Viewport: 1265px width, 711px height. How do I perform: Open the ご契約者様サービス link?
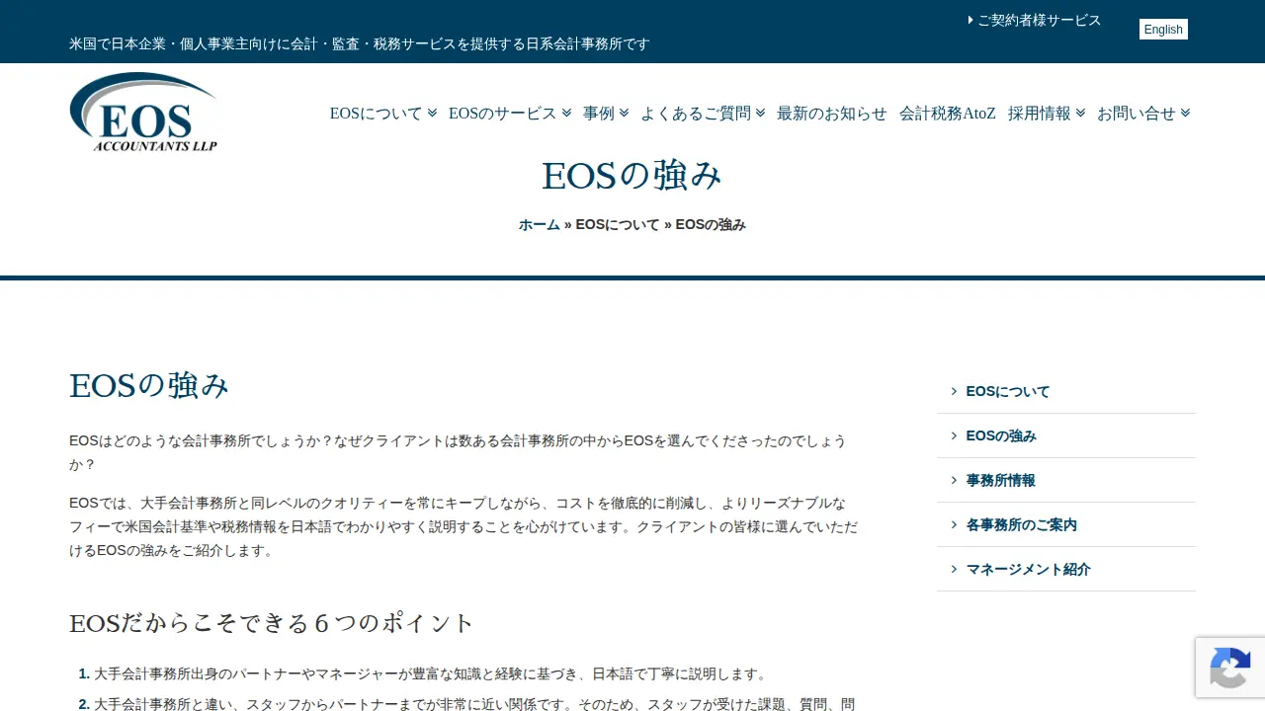coord(1040,20)
